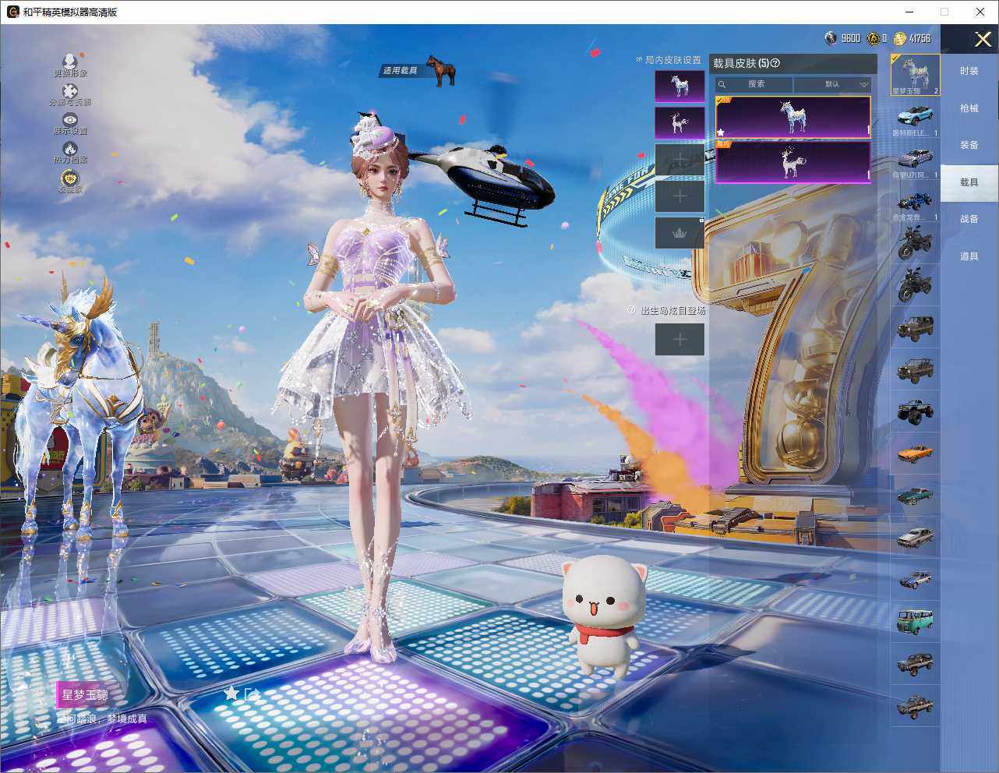This screenshot has width=999, height=773.
Task: Open the locked crown skin slot
Action: coord(680,233)
